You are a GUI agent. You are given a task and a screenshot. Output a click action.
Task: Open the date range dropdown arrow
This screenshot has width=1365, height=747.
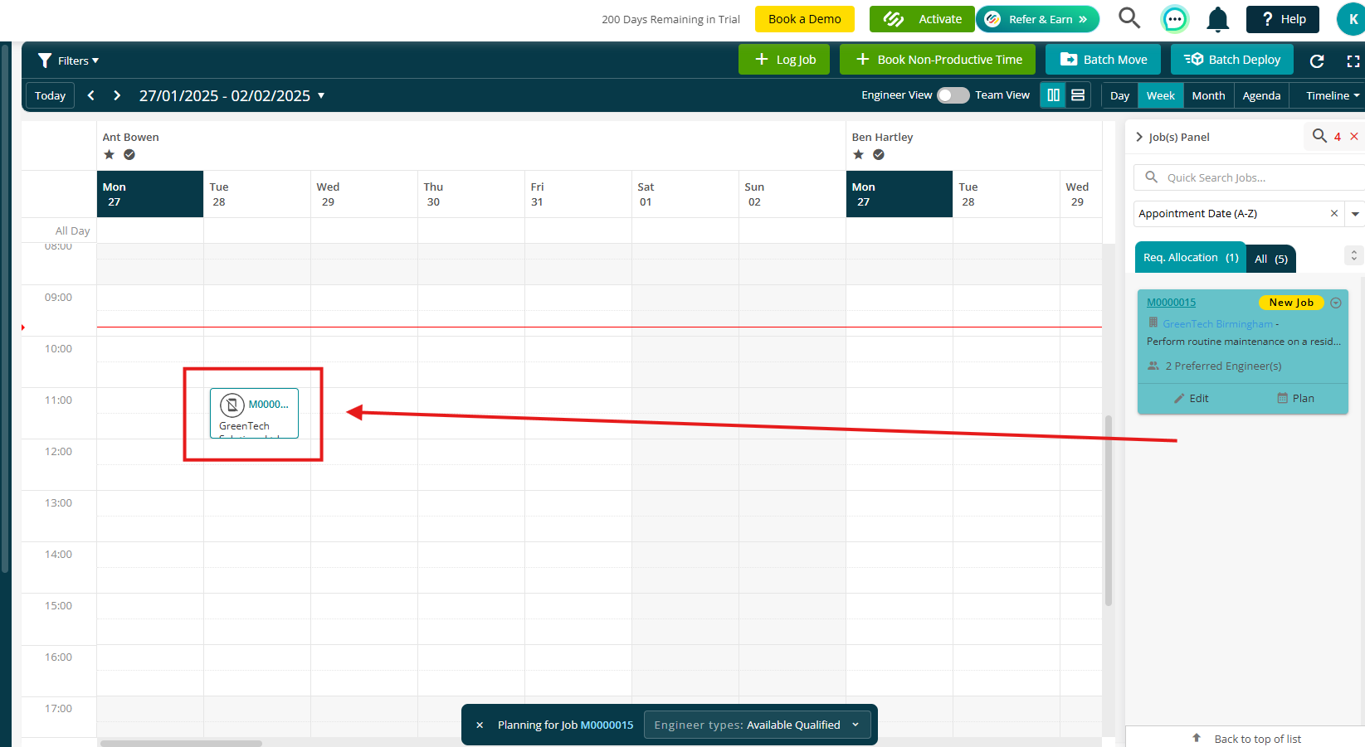click(321, 95)
